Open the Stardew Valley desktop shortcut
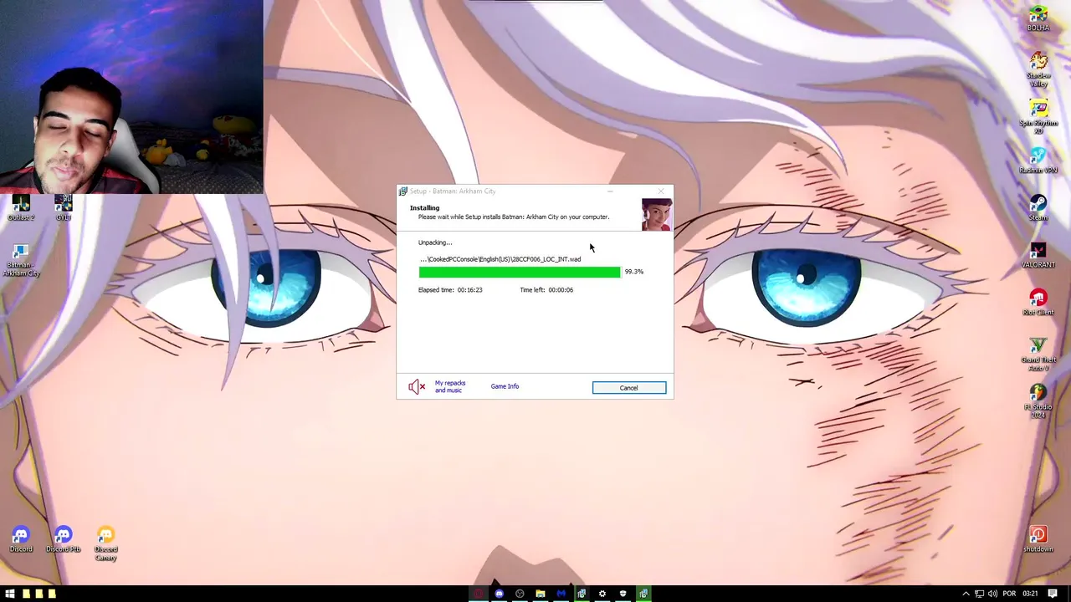1071x602 pixels. pyautogui.click(x=1038, y=69)
